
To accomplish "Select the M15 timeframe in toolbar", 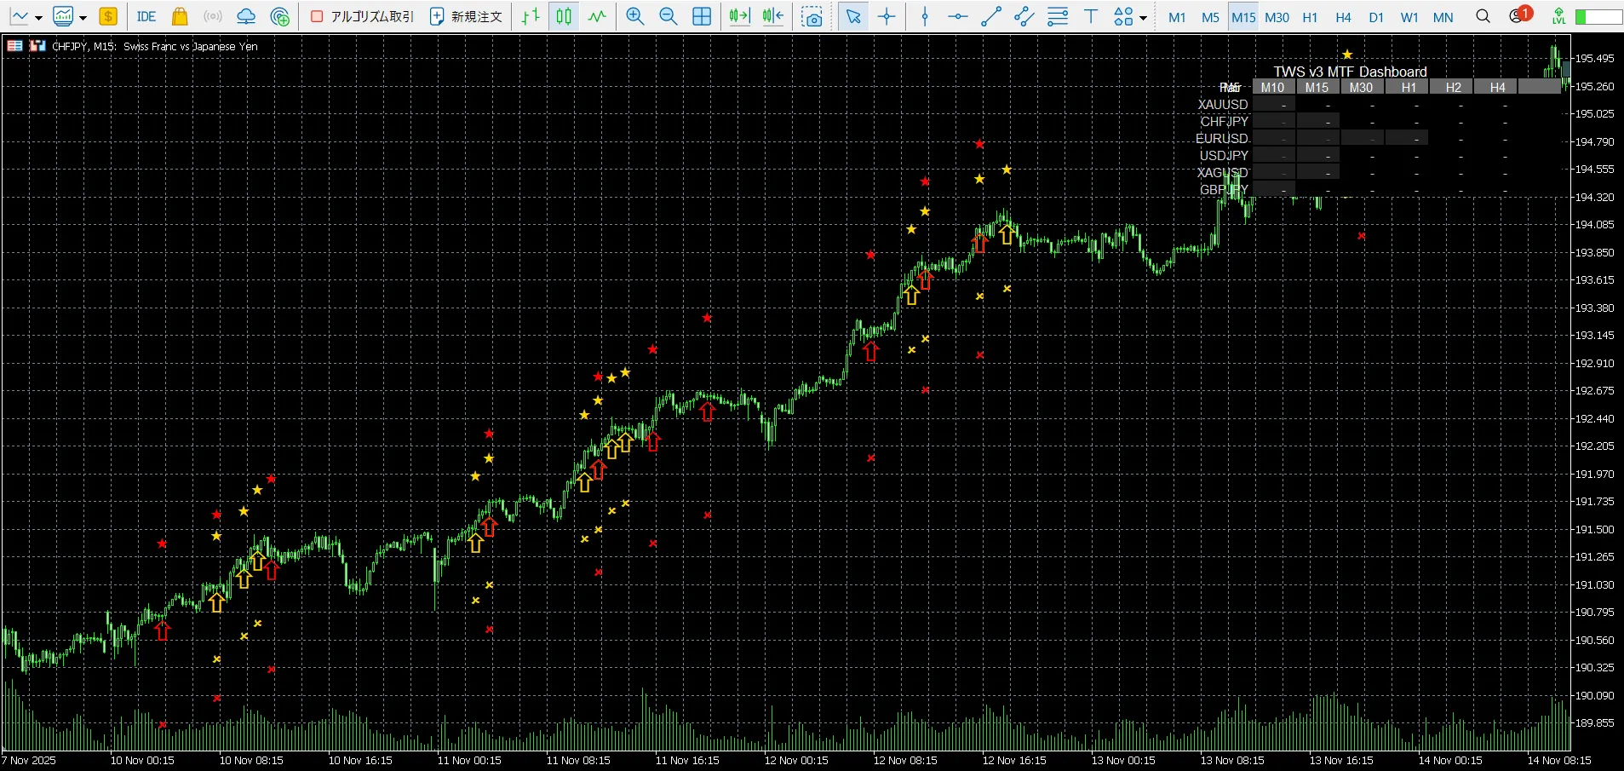I will tap(1243, 17).
